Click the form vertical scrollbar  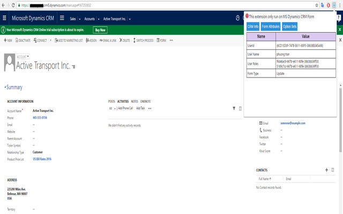coord(340,120)
